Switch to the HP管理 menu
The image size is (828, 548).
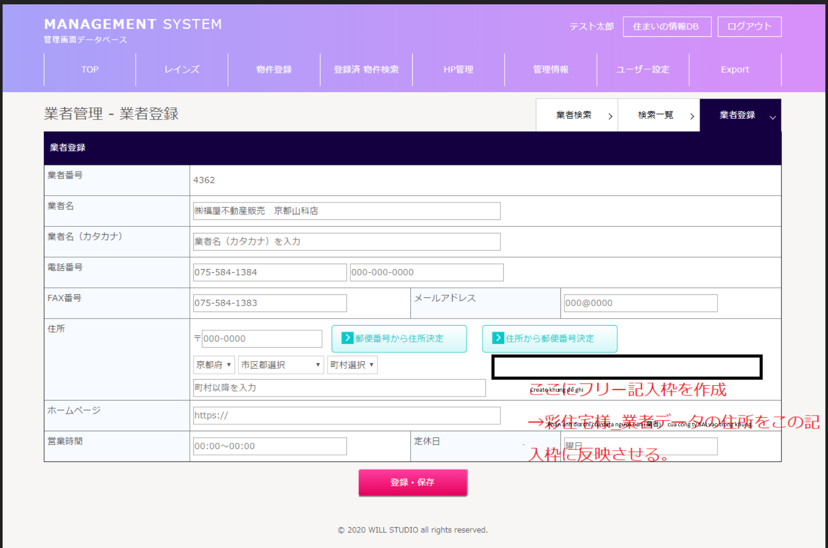click(x=458, y=70)
